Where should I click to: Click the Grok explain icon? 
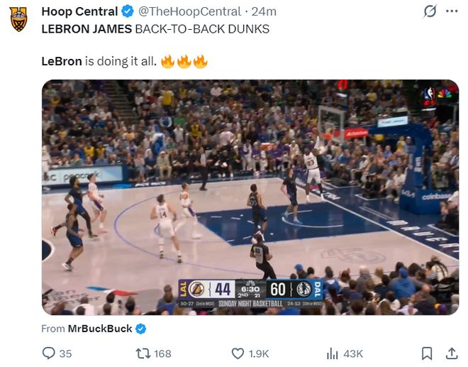(x=429, y=11)
